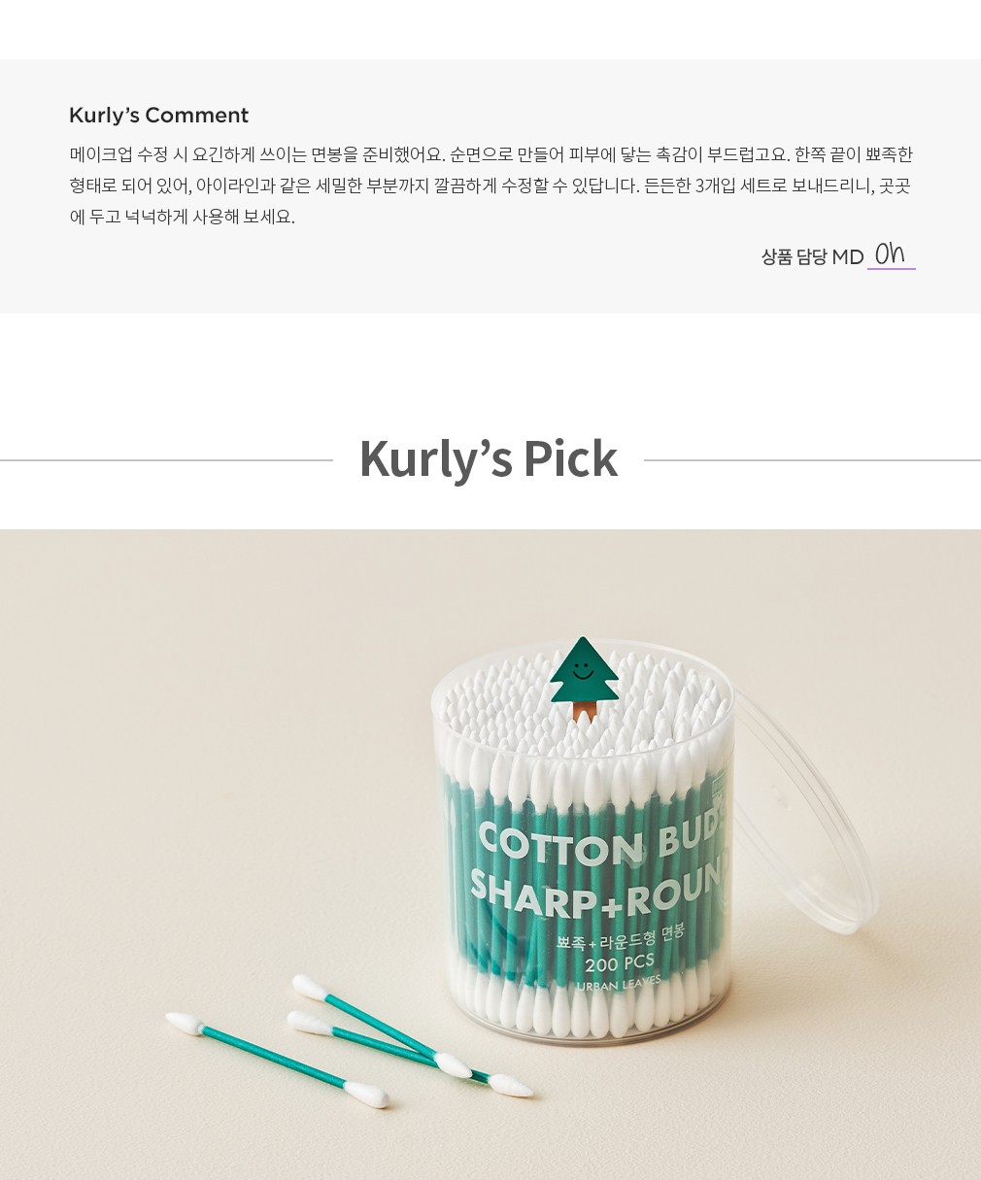Click the comment line starting "형태로 되어 있어"
This screenshot has height=1180, width=981.
point(490,185)
